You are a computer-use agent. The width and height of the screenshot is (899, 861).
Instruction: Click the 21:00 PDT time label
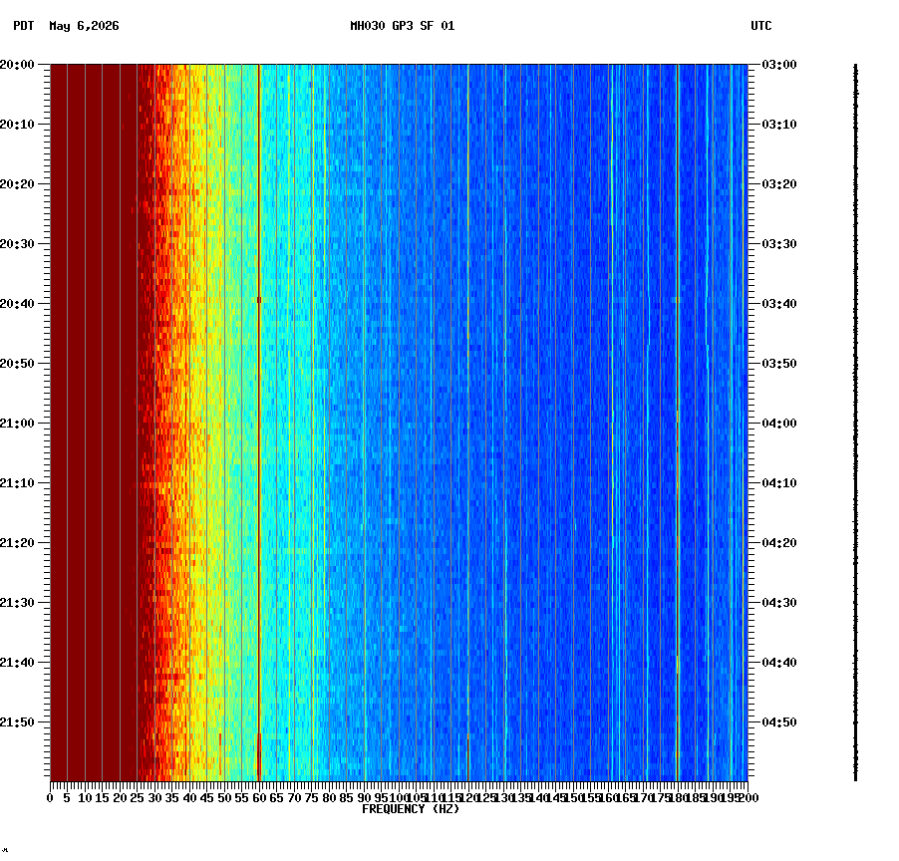(x=17, y=424)
